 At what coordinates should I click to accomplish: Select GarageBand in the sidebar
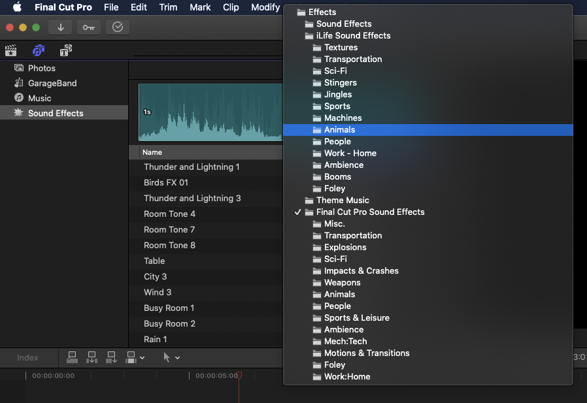(64, 83)
